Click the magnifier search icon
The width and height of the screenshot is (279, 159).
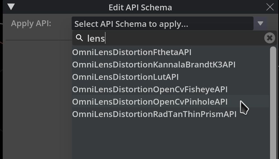[80, 38]
